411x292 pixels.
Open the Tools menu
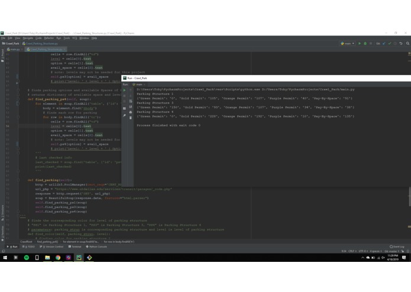coord(67,38)
